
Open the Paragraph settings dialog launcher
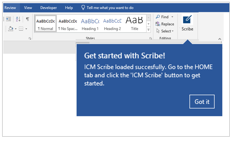[x=30, y=38]
